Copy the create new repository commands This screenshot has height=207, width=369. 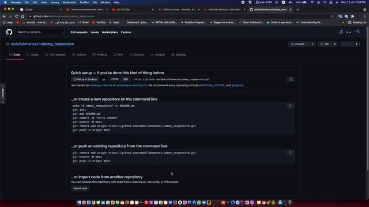click(290, 106)
